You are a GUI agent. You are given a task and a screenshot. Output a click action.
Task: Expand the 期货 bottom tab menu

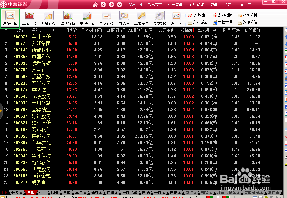click(x=207, y=193)
